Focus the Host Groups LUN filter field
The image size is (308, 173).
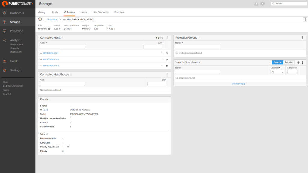coord(157,84)
